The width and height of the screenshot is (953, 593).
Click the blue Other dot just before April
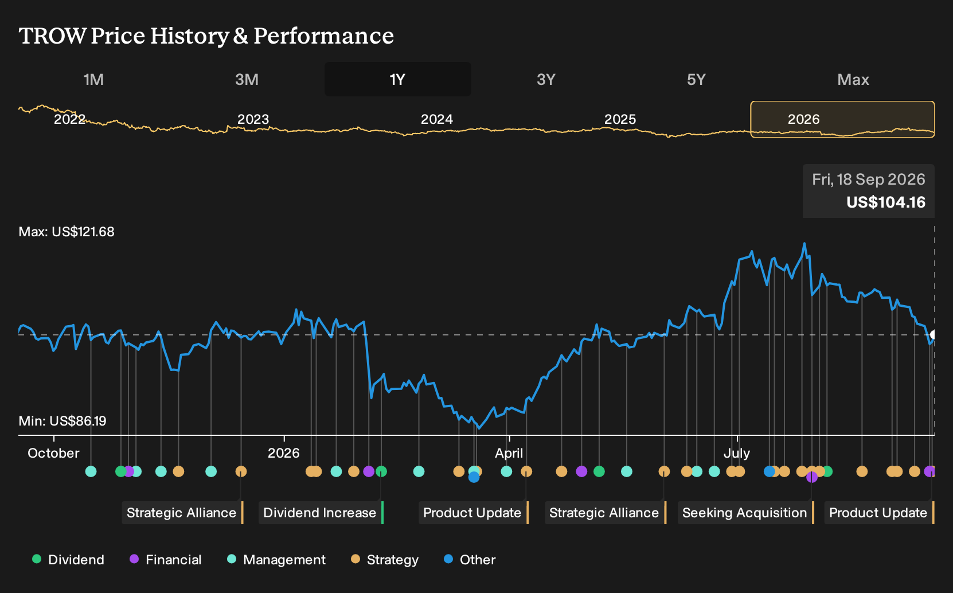click(474, 477)
